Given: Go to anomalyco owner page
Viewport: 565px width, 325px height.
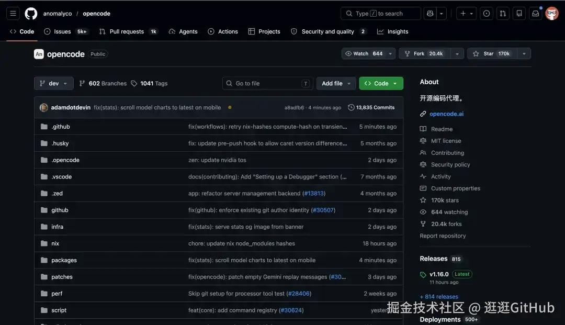Looking at the screenshot, I should [58, 13].
